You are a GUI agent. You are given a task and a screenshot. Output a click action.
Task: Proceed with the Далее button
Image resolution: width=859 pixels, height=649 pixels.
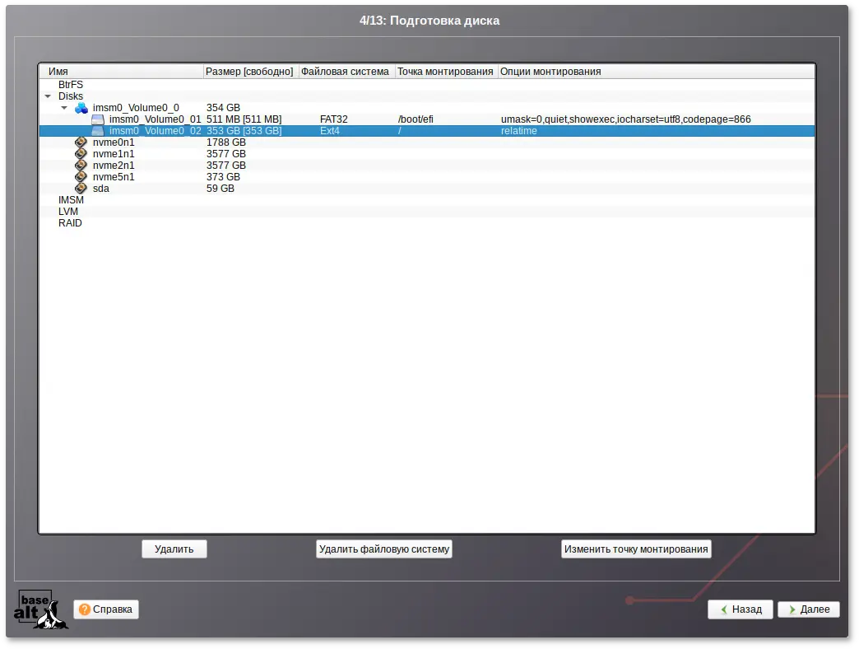coord(809,609)
